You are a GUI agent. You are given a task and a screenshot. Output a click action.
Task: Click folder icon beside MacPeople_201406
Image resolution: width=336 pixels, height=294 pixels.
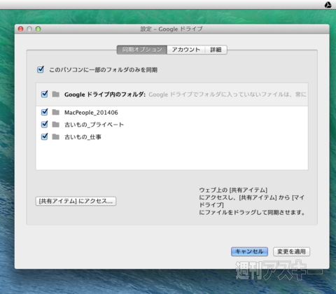click(55, 112)
